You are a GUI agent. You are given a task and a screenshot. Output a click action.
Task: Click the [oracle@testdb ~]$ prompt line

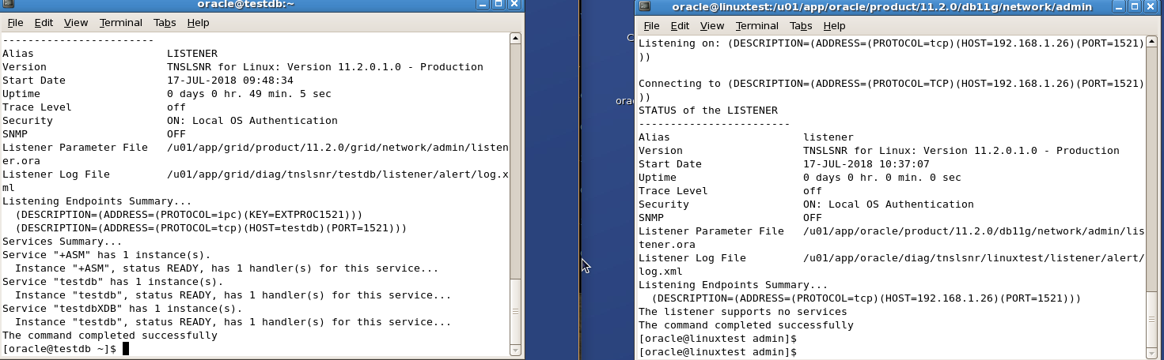tap(60, 349)
